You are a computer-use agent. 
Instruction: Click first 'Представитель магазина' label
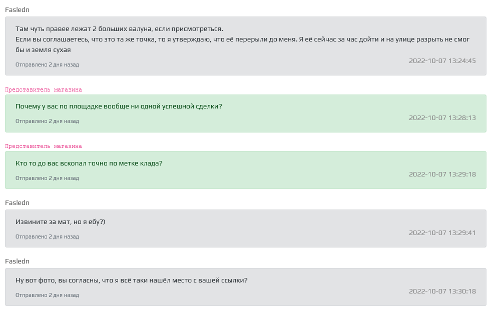[44, 90]
